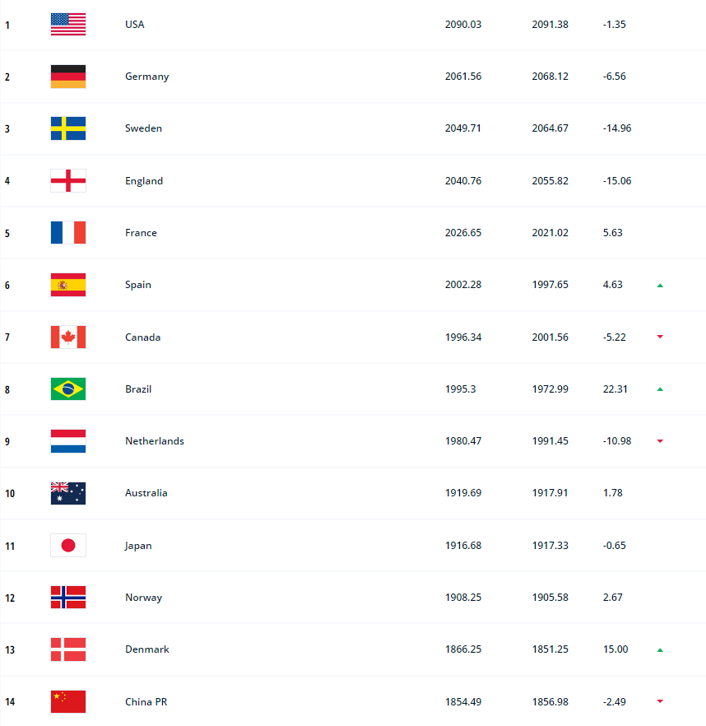
Task: Click green up arrow in Spain row
Action: (x=660, y=286)
